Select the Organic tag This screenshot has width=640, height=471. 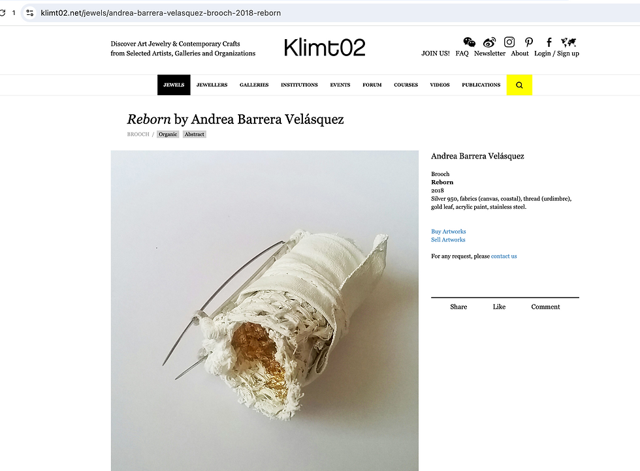point(168,134)
